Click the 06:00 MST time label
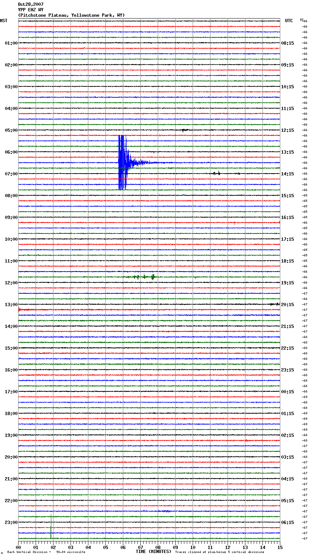Screen dimensions: 309x557 coord(11,152)
